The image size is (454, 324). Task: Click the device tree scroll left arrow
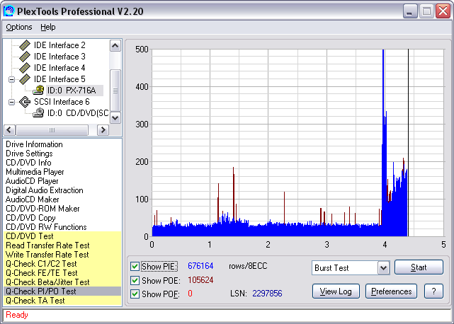(9, 130)
